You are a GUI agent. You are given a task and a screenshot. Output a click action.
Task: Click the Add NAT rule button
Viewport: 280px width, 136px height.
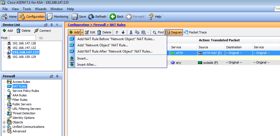[75, 32]
